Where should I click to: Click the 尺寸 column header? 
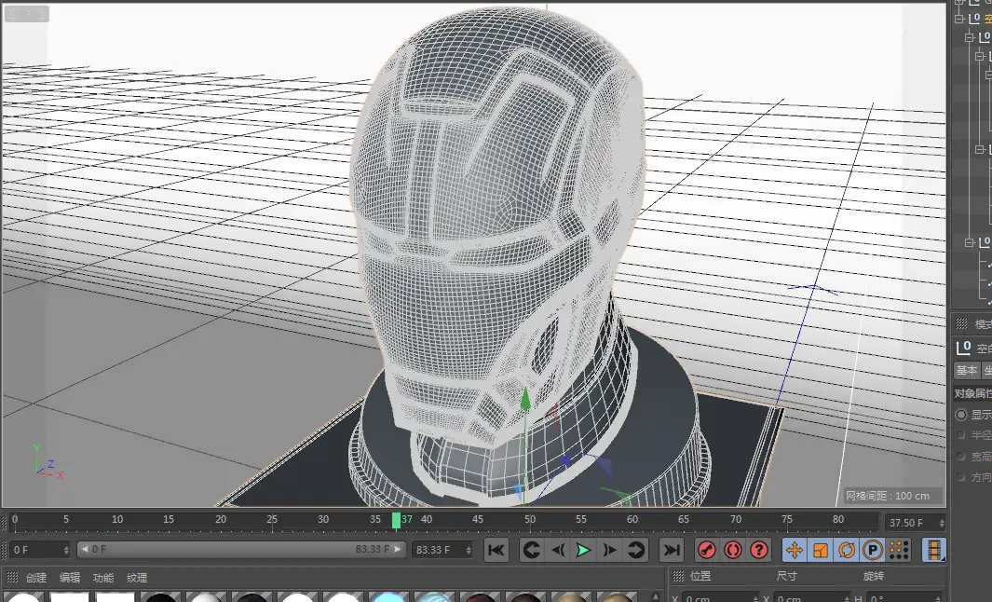[x=786, y=576]
